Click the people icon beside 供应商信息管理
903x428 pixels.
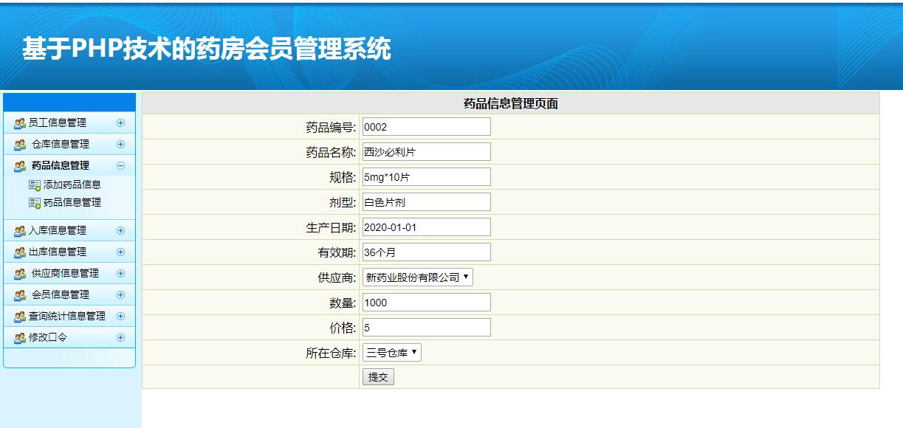point(20,274)
